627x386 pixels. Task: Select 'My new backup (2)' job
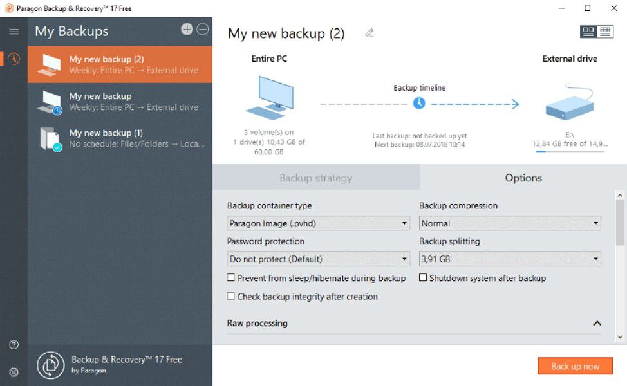click(x=120, y=64)
